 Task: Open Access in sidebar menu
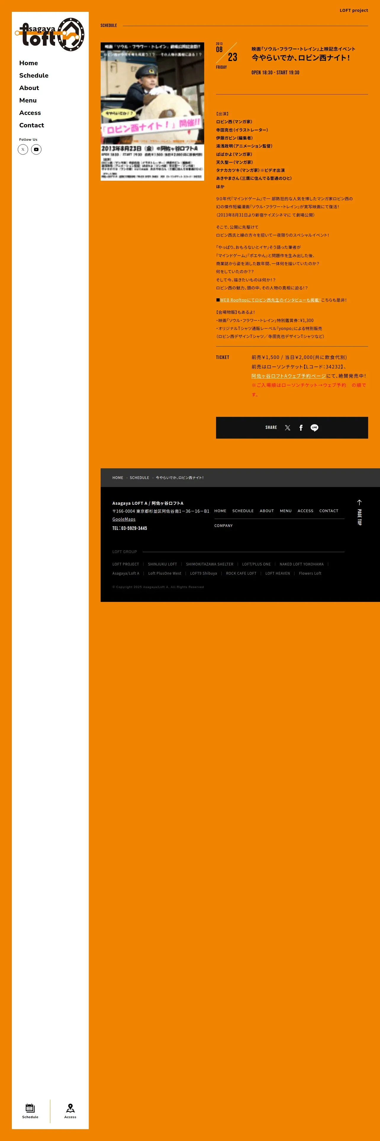[x=30, y=113]
